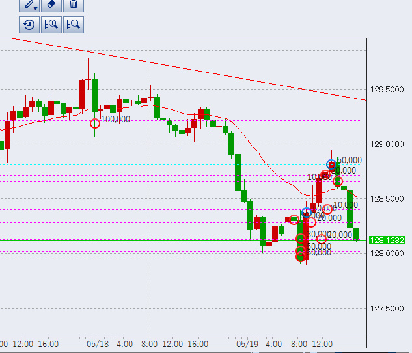Click the 127.5000 price axis label
The width and height of the screenshot is (412, 353).
click(387, 308)
